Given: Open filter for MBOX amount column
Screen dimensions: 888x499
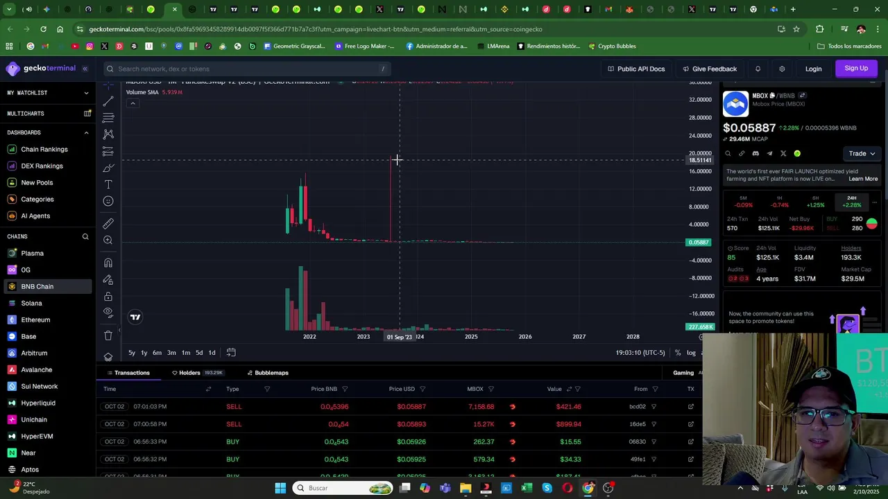Looking at the screenshot, I should (490, 389).
